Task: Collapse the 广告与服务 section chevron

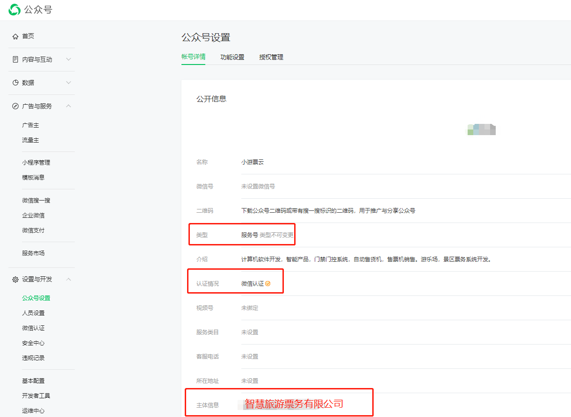Action: (69, 106)
